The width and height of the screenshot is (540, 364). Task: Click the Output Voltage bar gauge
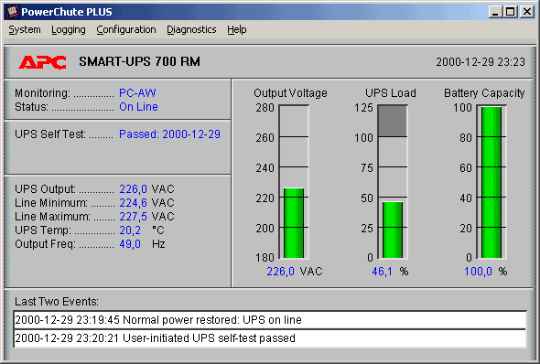(294, 182)
